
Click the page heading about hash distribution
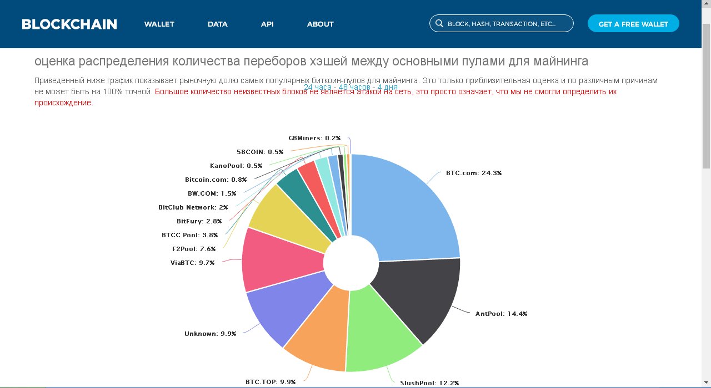click(x=311, y=61)
